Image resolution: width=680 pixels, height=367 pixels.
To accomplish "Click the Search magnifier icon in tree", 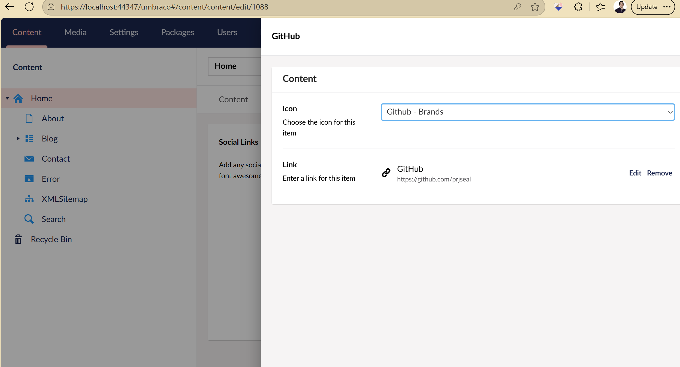I will pyautogui.click(x=29, y=219).
